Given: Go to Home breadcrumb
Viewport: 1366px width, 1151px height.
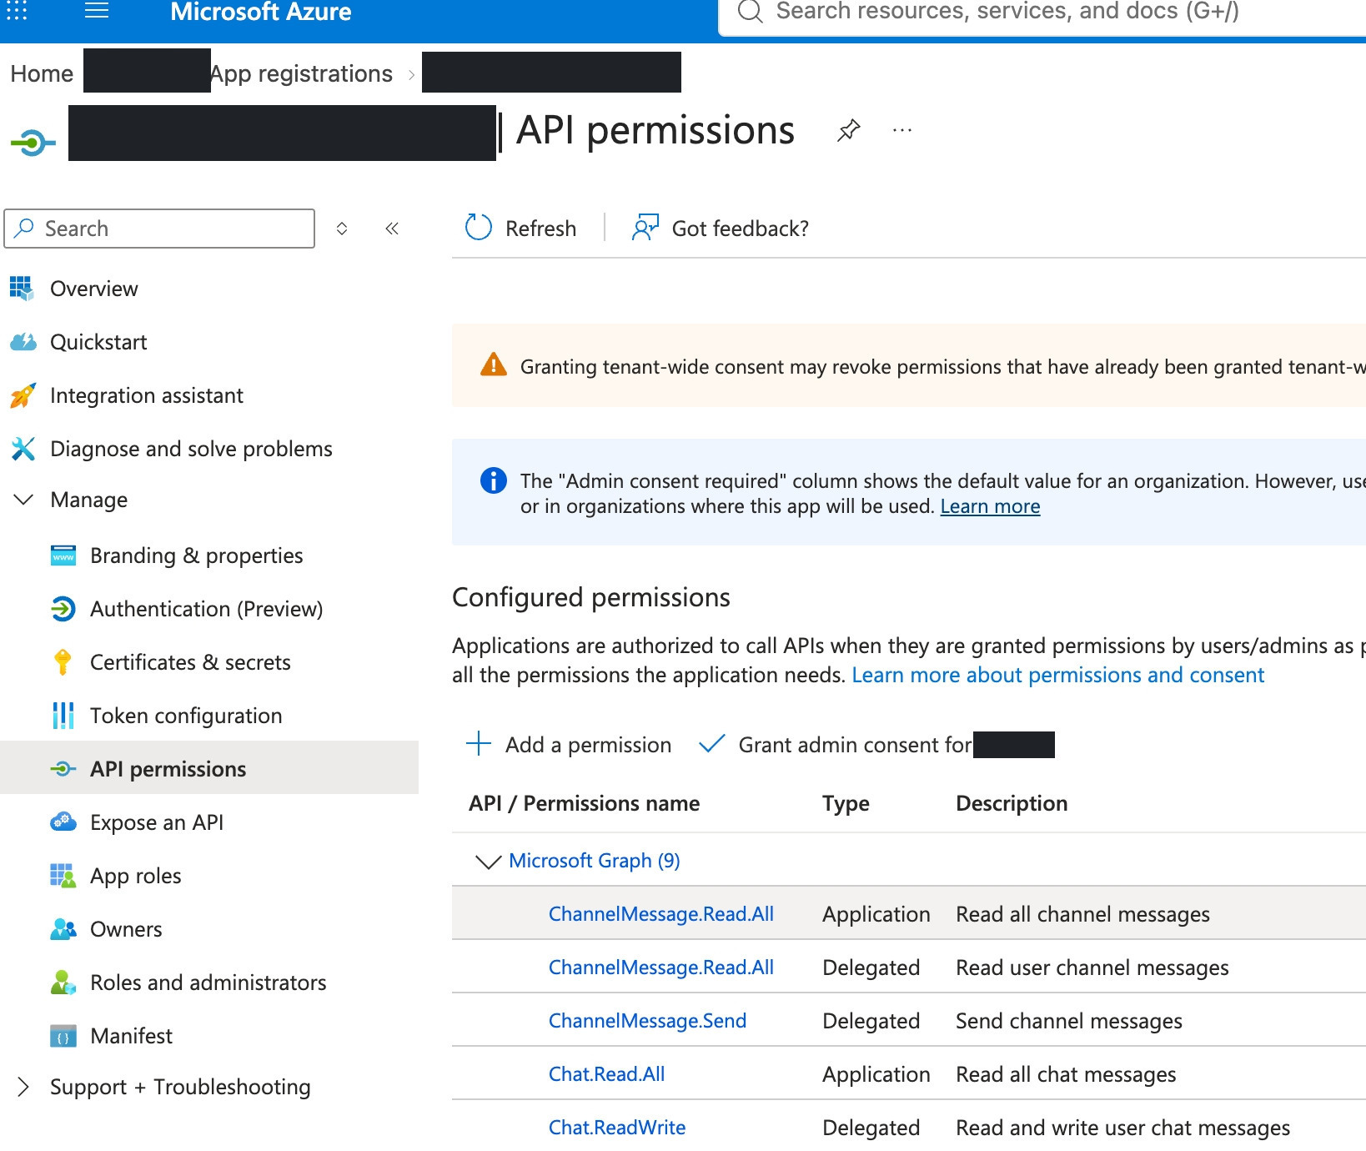Looking at the screenshot, I should pos(42,73).
